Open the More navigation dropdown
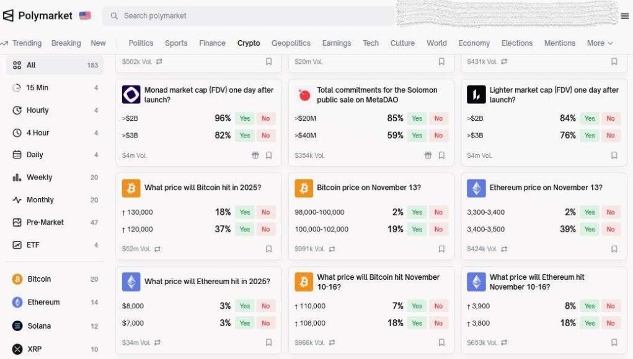633x359 pixels. pyautogui.click(x=598, y=43)
